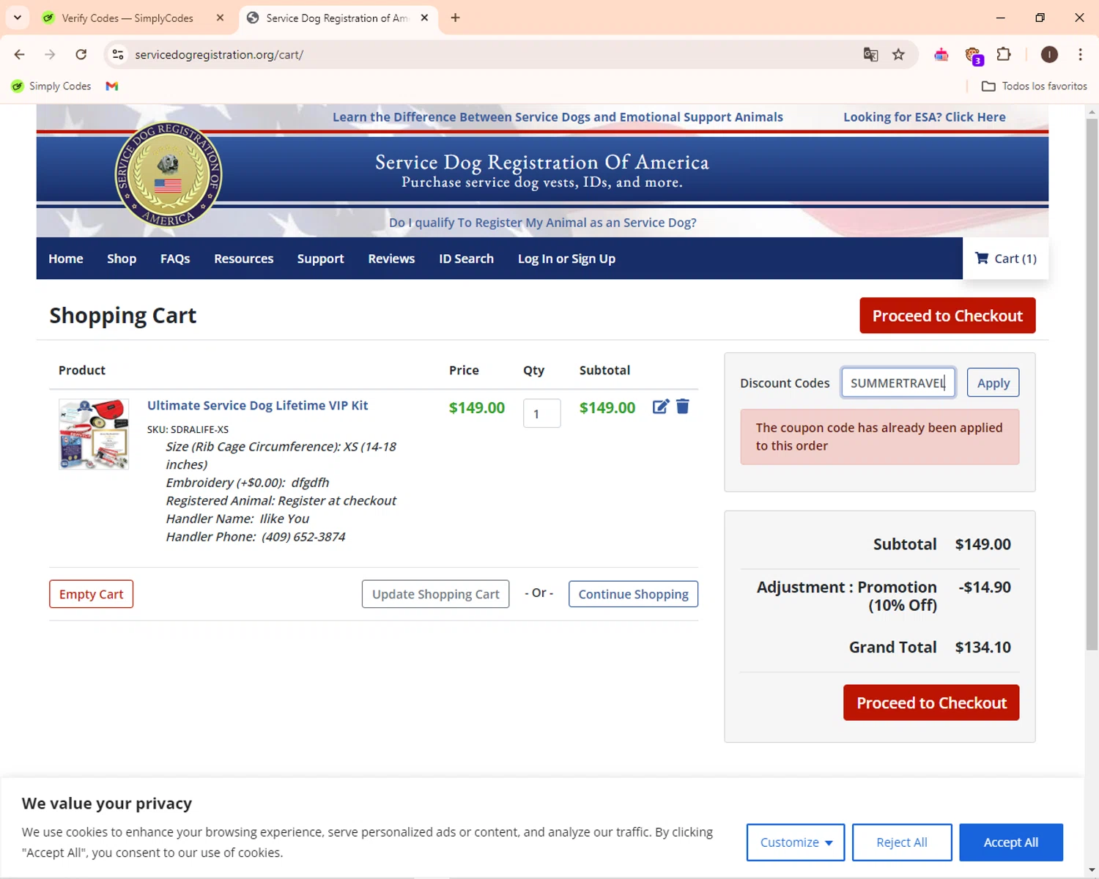Click the Empty Cart button
1099x879 pixels.
point(91,594)
